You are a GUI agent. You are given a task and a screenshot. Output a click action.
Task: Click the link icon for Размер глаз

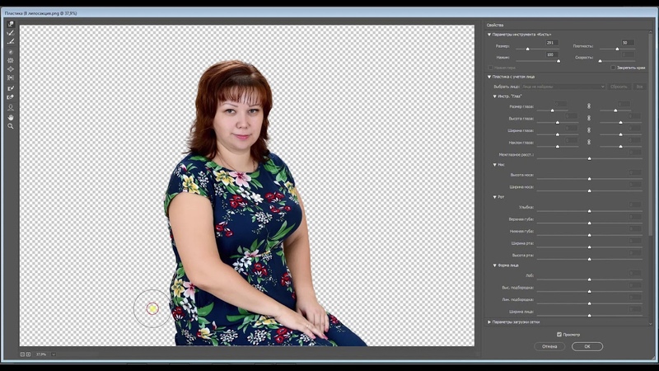coord(589,106)
